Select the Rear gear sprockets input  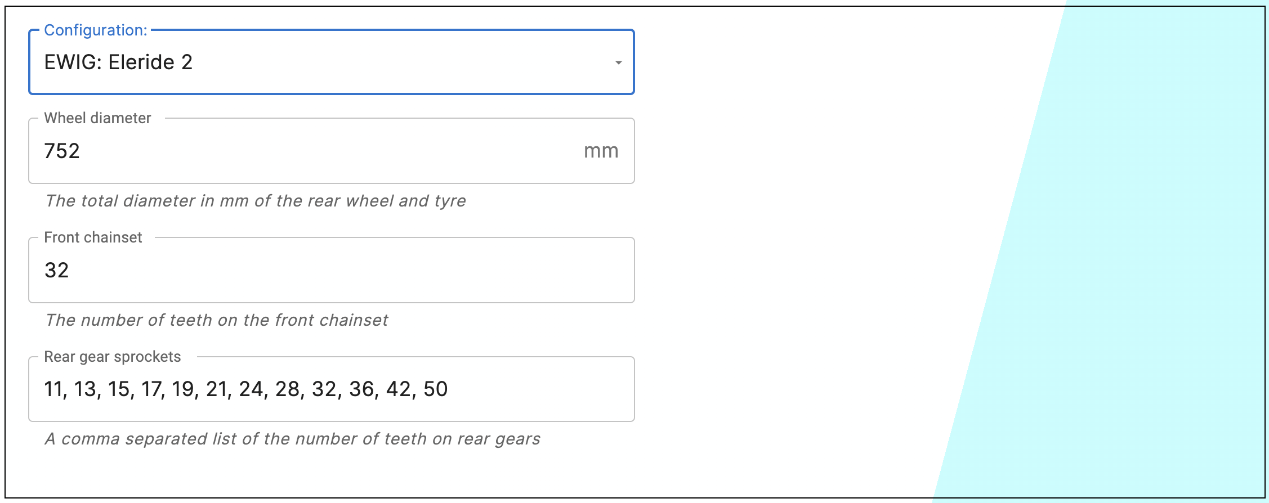coord(281,389)
